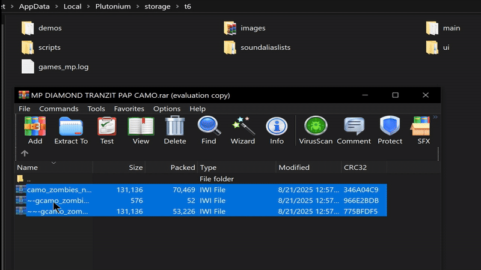Expand chevron after AppData in breadcrumb
This screenshot has height=270, width=481.
[x=57, y=7]
